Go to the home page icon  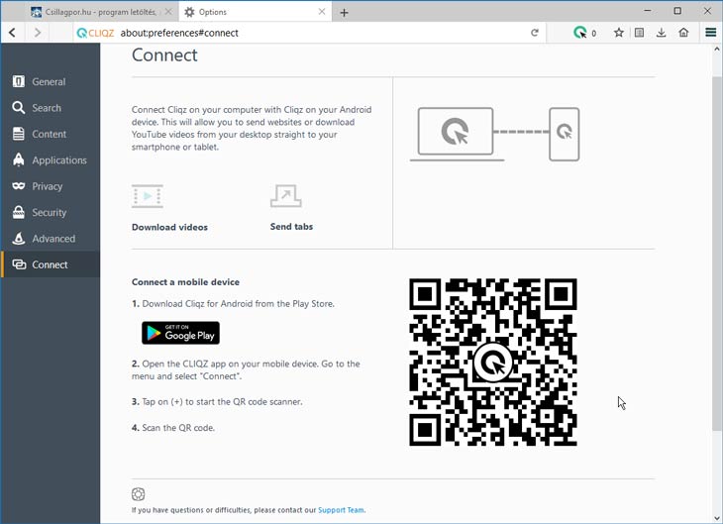coord(683,33)
